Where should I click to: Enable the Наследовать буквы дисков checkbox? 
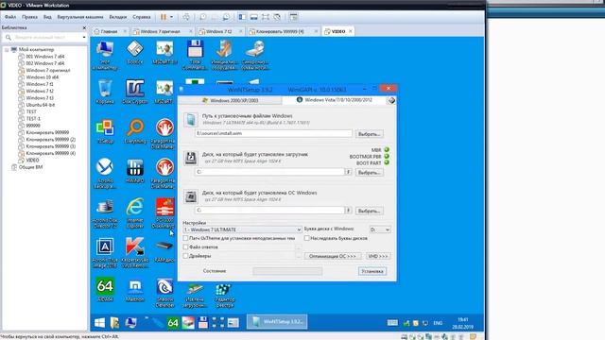tap(306, 238)
